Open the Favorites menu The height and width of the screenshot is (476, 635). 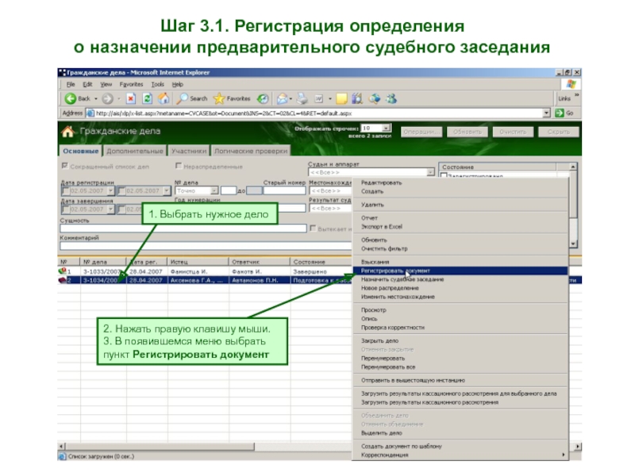tap(131, 84)
